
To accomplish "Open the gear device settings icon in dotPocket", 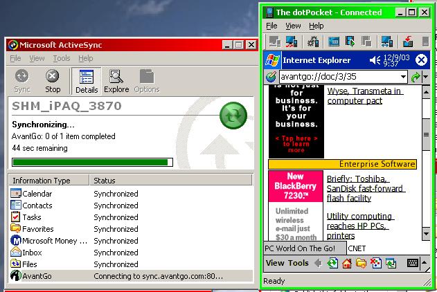I will [313, 42].
